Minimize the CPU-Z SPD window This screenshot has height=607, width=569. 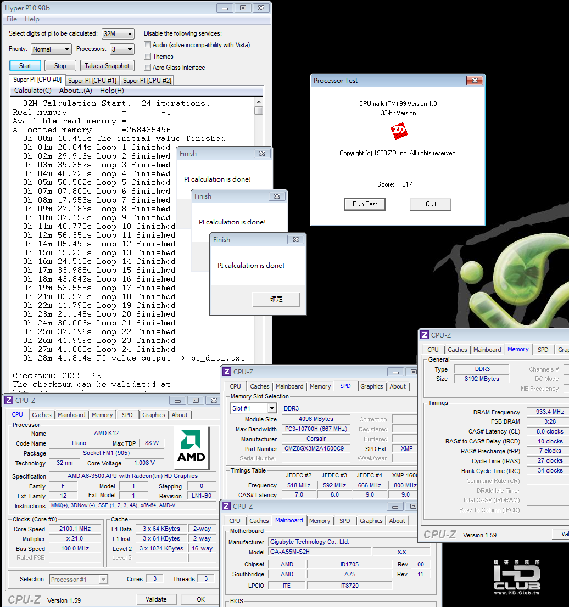point(395,372)
